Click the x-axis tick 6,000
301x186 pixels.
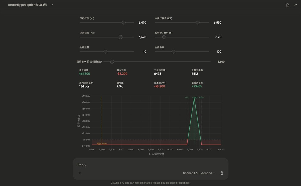pyautogui.click(x=141, y=149)
